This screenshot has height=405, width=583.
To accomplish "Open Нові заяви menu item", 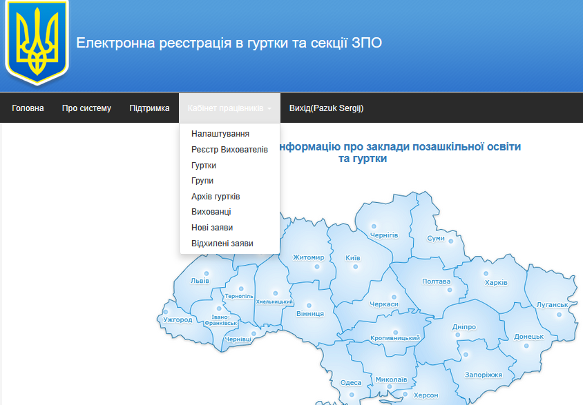I will [x=212, y=228].
